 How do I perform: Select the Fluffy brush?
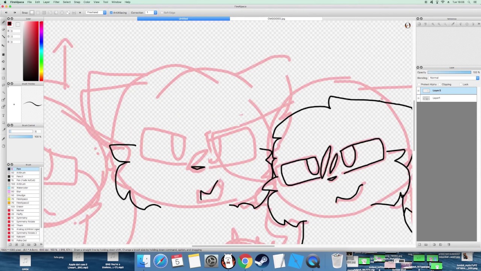[23, 214]
